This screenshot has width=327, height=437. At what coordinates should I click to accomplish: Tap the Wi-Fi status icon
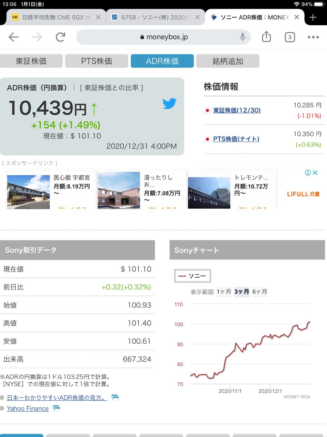click(x=297, y=4)
